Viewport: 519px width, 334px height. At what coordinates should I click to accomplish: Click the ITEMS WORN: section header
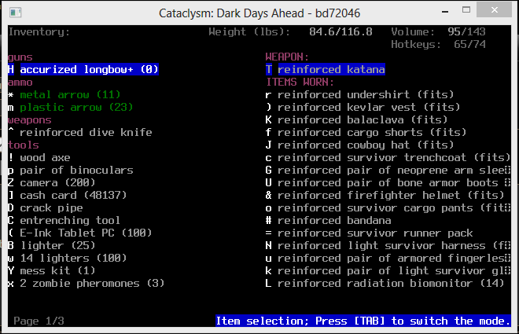point(300,83)
